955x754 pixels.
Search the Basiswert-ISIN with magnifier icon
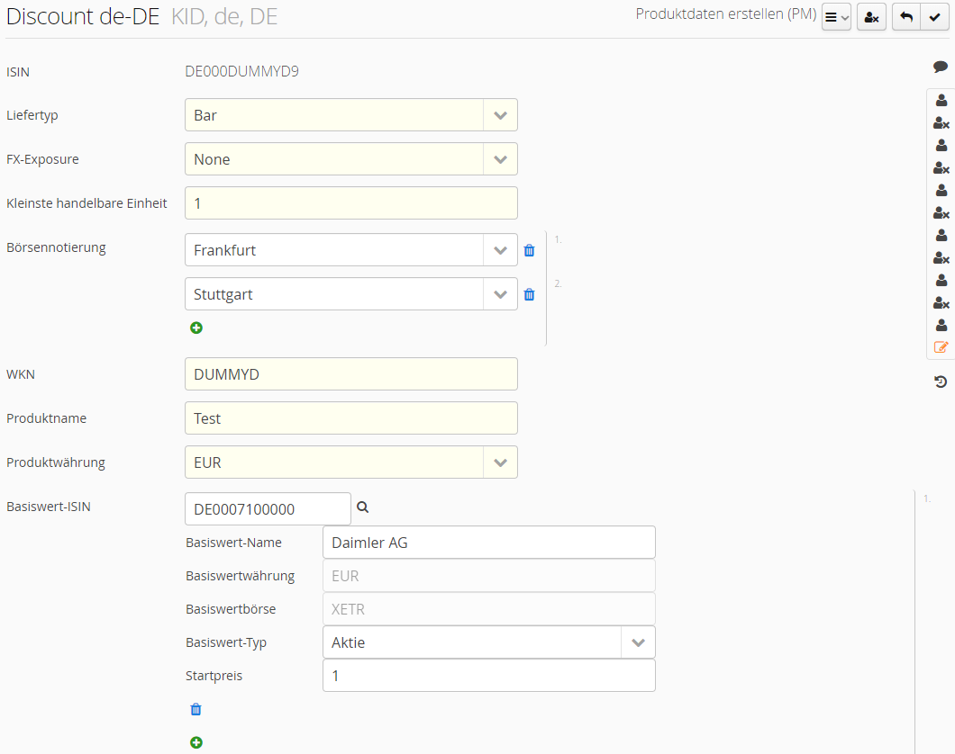click(x=363, y=507)
